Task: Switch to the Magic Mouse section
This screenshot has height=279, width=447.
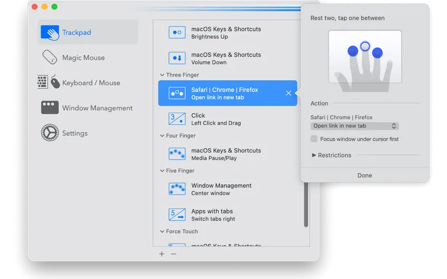Action: 88,57
